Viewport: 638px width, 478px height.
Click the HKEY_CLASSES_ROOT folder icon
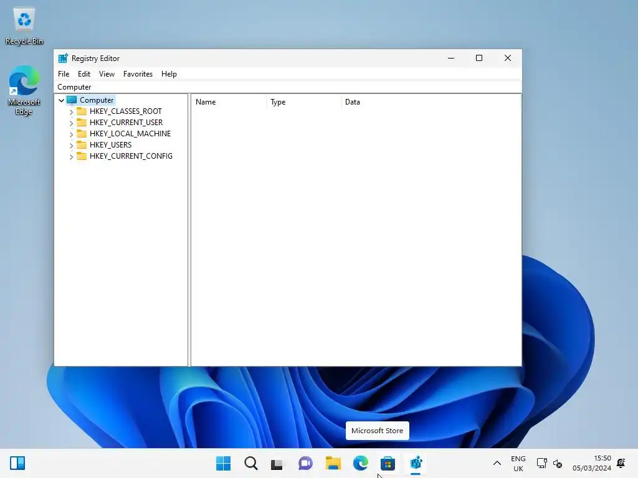pos(82,111)
